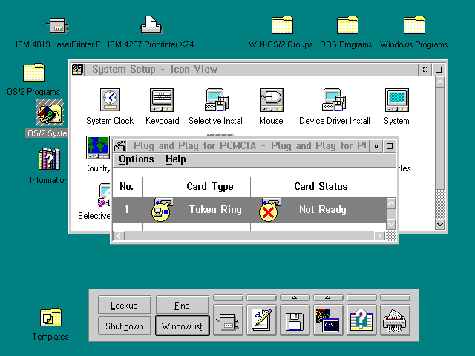Click the Shut down button

[124, 326]
